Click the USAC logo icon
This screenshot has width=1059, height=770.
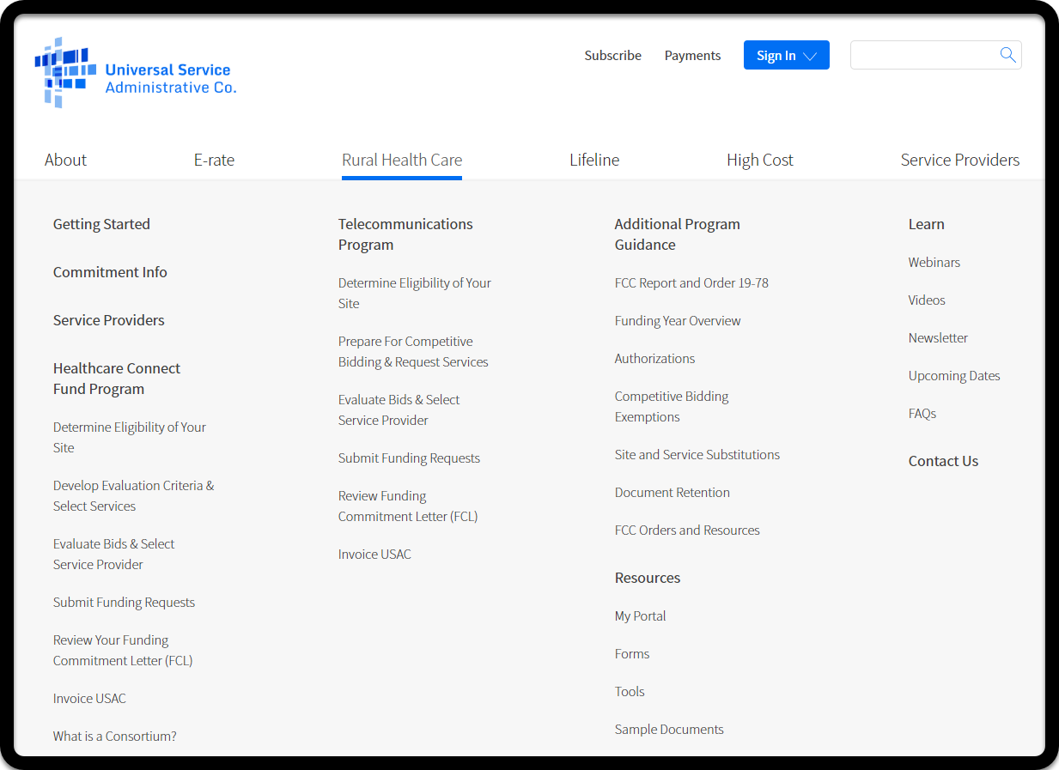point(65,72)
